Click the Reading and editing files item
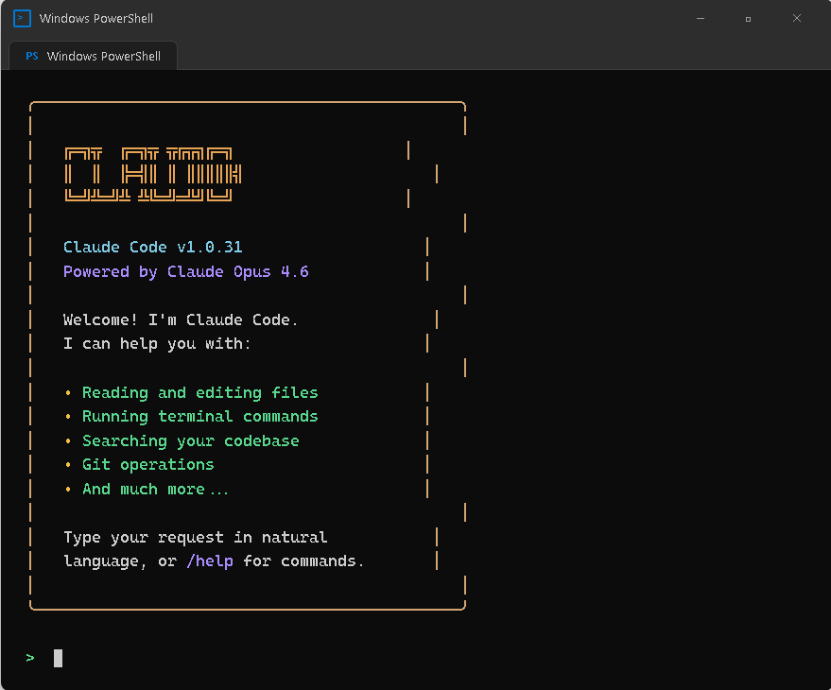The width and height of the screenshot is (831, 690). (x=199, y=392)
